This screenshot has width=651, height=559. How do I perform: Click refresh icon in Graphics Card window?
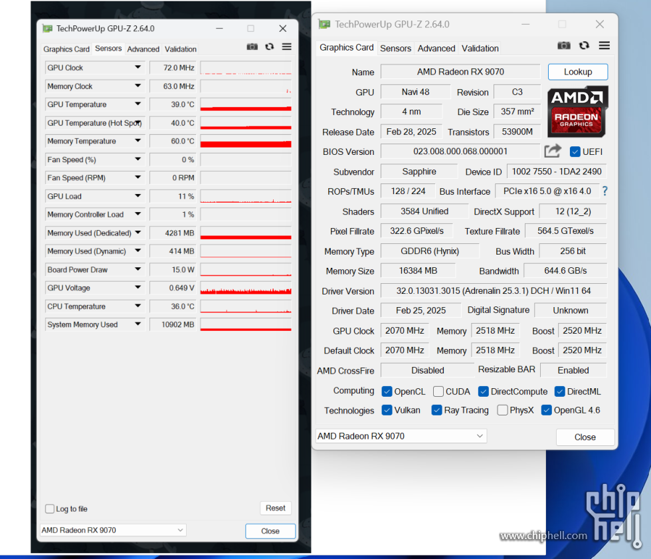click(x=584, y=45)
